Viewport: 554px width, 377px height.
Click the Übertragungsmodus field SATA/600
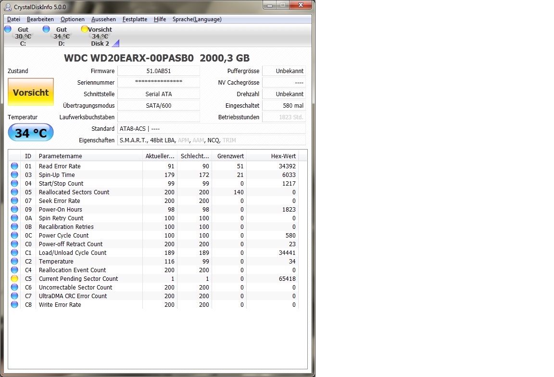click(x=159, y=105)
